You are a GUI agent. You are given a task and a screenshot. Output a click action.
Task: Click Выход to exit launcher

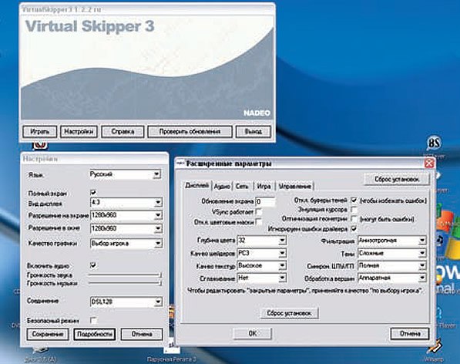[254, 132]
